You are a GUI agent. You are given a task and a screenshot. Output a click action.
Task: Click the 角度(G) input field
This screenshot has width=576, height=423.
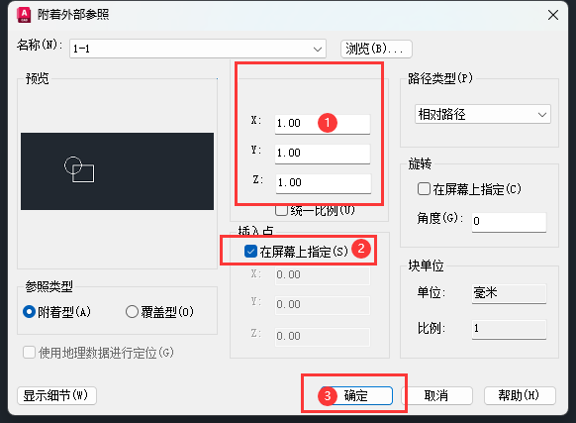509,222
